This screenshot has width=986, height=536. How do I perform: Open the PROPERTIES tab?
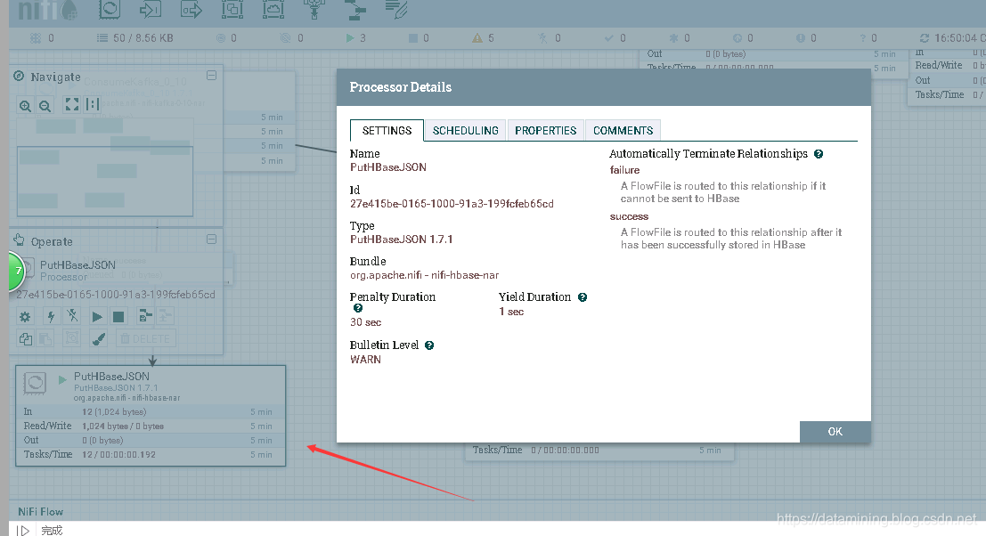(545, 131)
